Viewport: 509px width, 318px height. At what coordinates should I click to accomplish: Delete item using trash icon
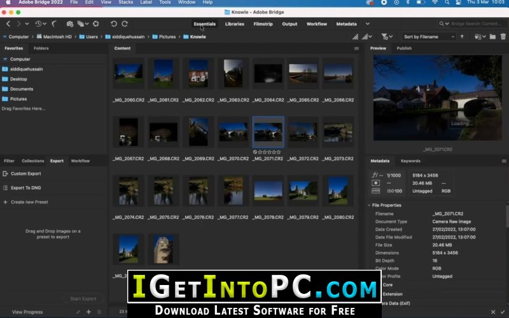coord(503,37)
